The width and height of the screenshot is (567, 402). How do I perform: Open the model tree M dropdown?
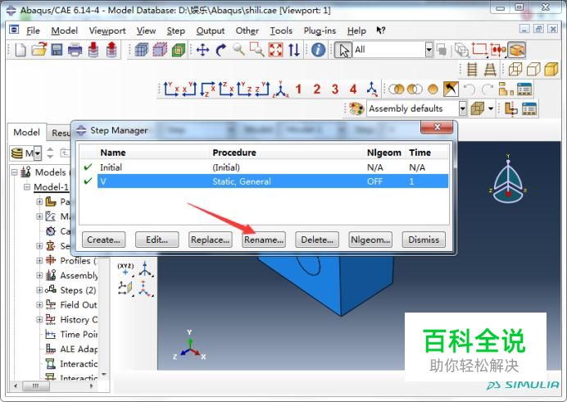pyautogui.click(x=37, y=153)
